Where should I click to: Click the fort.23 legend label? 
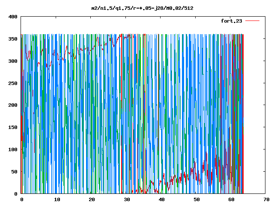pyautogui.click(x=232, y=21)
